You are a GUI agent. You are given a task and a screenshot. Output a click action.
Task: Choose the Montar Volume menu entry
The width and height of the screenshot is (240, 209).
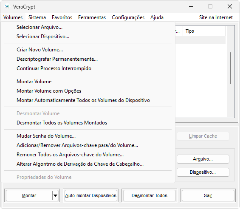click(88, 82)
